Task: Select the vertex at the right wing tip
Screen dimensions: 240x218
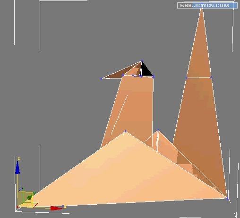Action: (227, 199)
